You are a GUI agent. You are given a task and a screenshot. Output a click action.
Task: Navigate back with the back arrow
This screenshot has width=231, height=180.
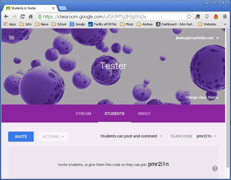(6, 17)
